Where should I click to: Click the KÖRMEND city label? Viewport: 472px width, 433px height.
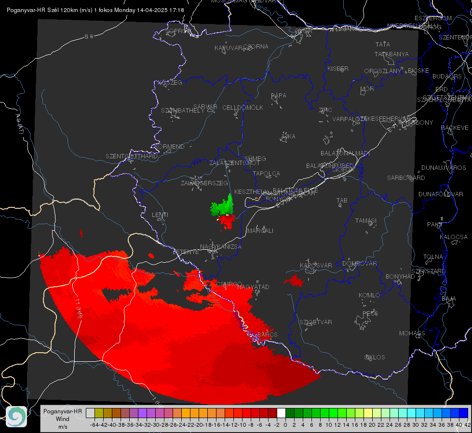point(169,147)
